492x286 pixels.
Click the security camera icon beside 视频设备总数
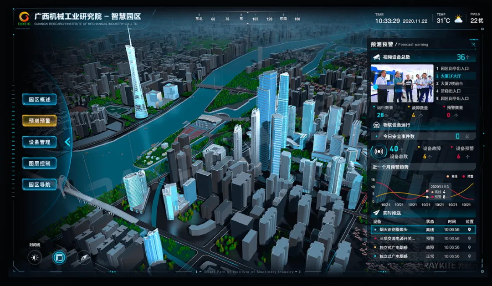pos(376,57)
